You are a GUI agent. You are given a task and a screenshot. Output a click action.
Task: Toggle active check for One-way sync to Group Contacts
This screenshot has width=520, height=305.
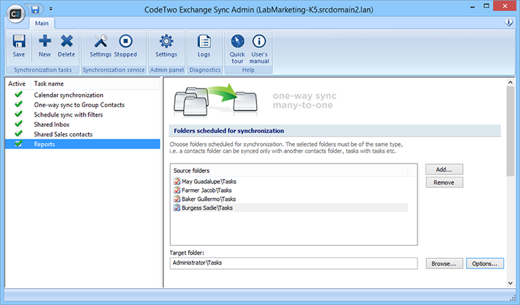(x=18, y=105)
